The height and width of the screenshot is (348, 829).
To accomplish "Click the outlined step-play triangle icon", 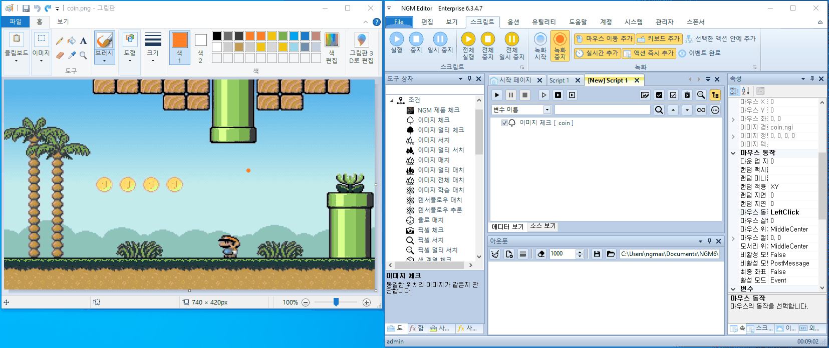I will [544, 95].
